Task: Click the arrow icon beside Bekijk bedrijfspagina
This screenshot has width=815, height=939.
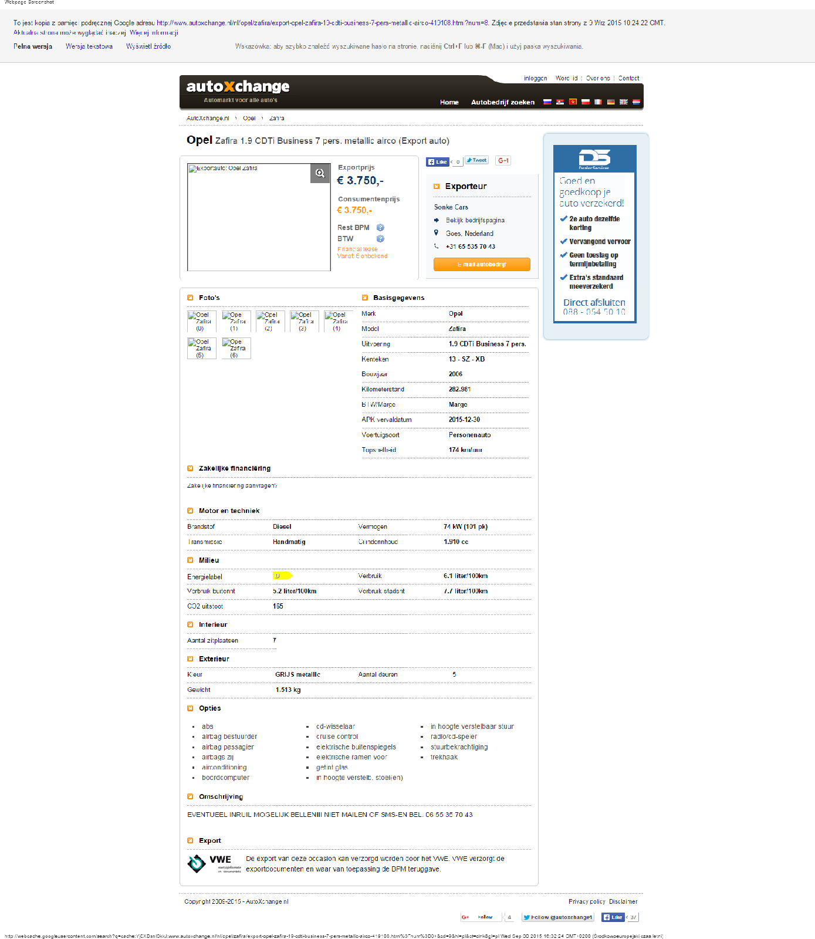Action: point(437,221)
